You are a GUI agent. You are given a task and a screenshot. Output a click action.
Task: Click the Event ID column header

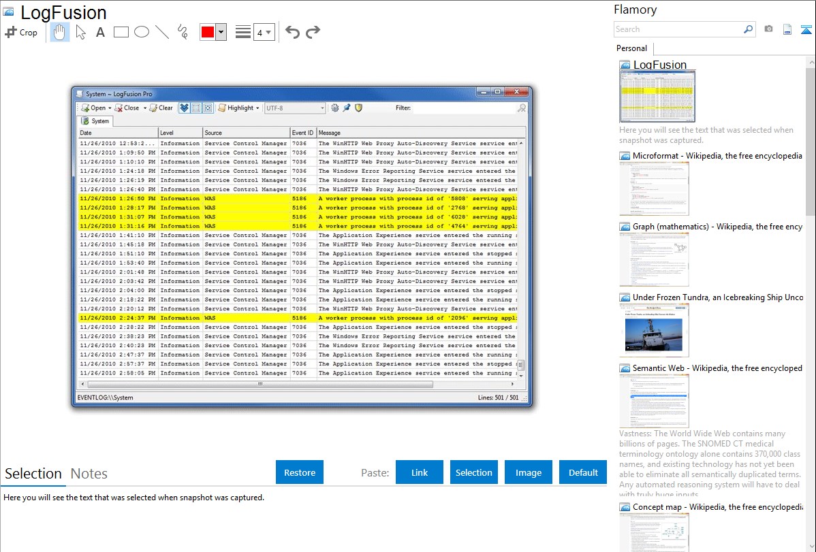tap(303, 133)
